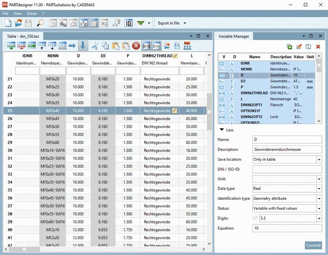328x255 pixels.
Task: Click the blue down arrow icon in table toolbar
Action: (x=83, y=46)
